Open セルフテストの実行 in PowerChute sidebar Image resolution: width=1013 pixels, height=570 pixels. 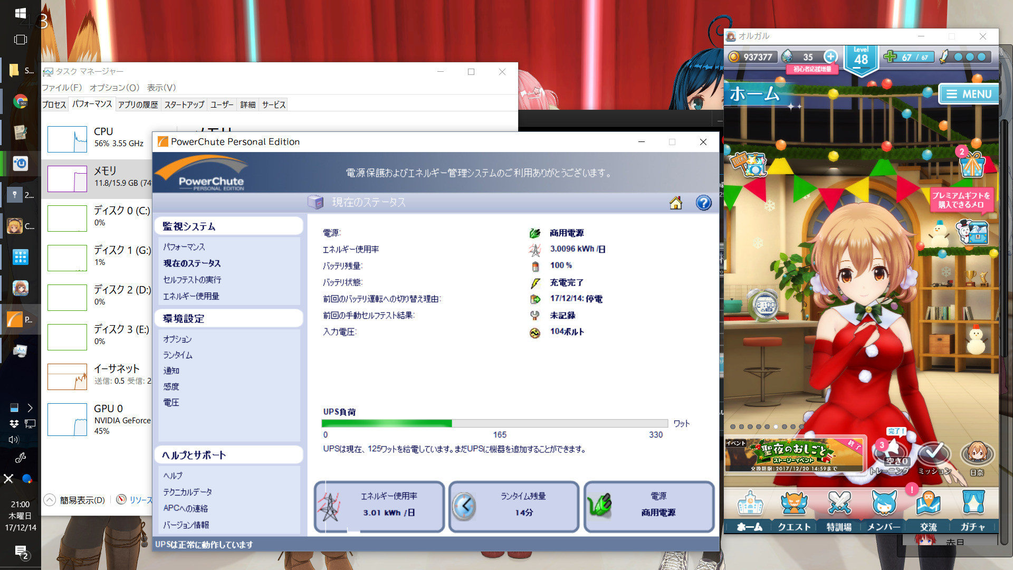[x=192, y=280]
